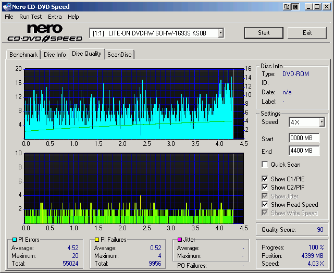Screen dimensions: 334x273
Task: Click the copy-to-clipboard icon in title bar
Action: tap(287, 6)
